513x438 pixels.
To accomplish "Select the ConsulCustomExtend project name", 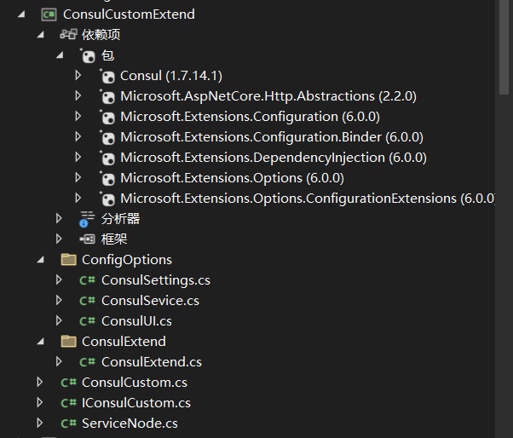I will click(x=129, y=14).
